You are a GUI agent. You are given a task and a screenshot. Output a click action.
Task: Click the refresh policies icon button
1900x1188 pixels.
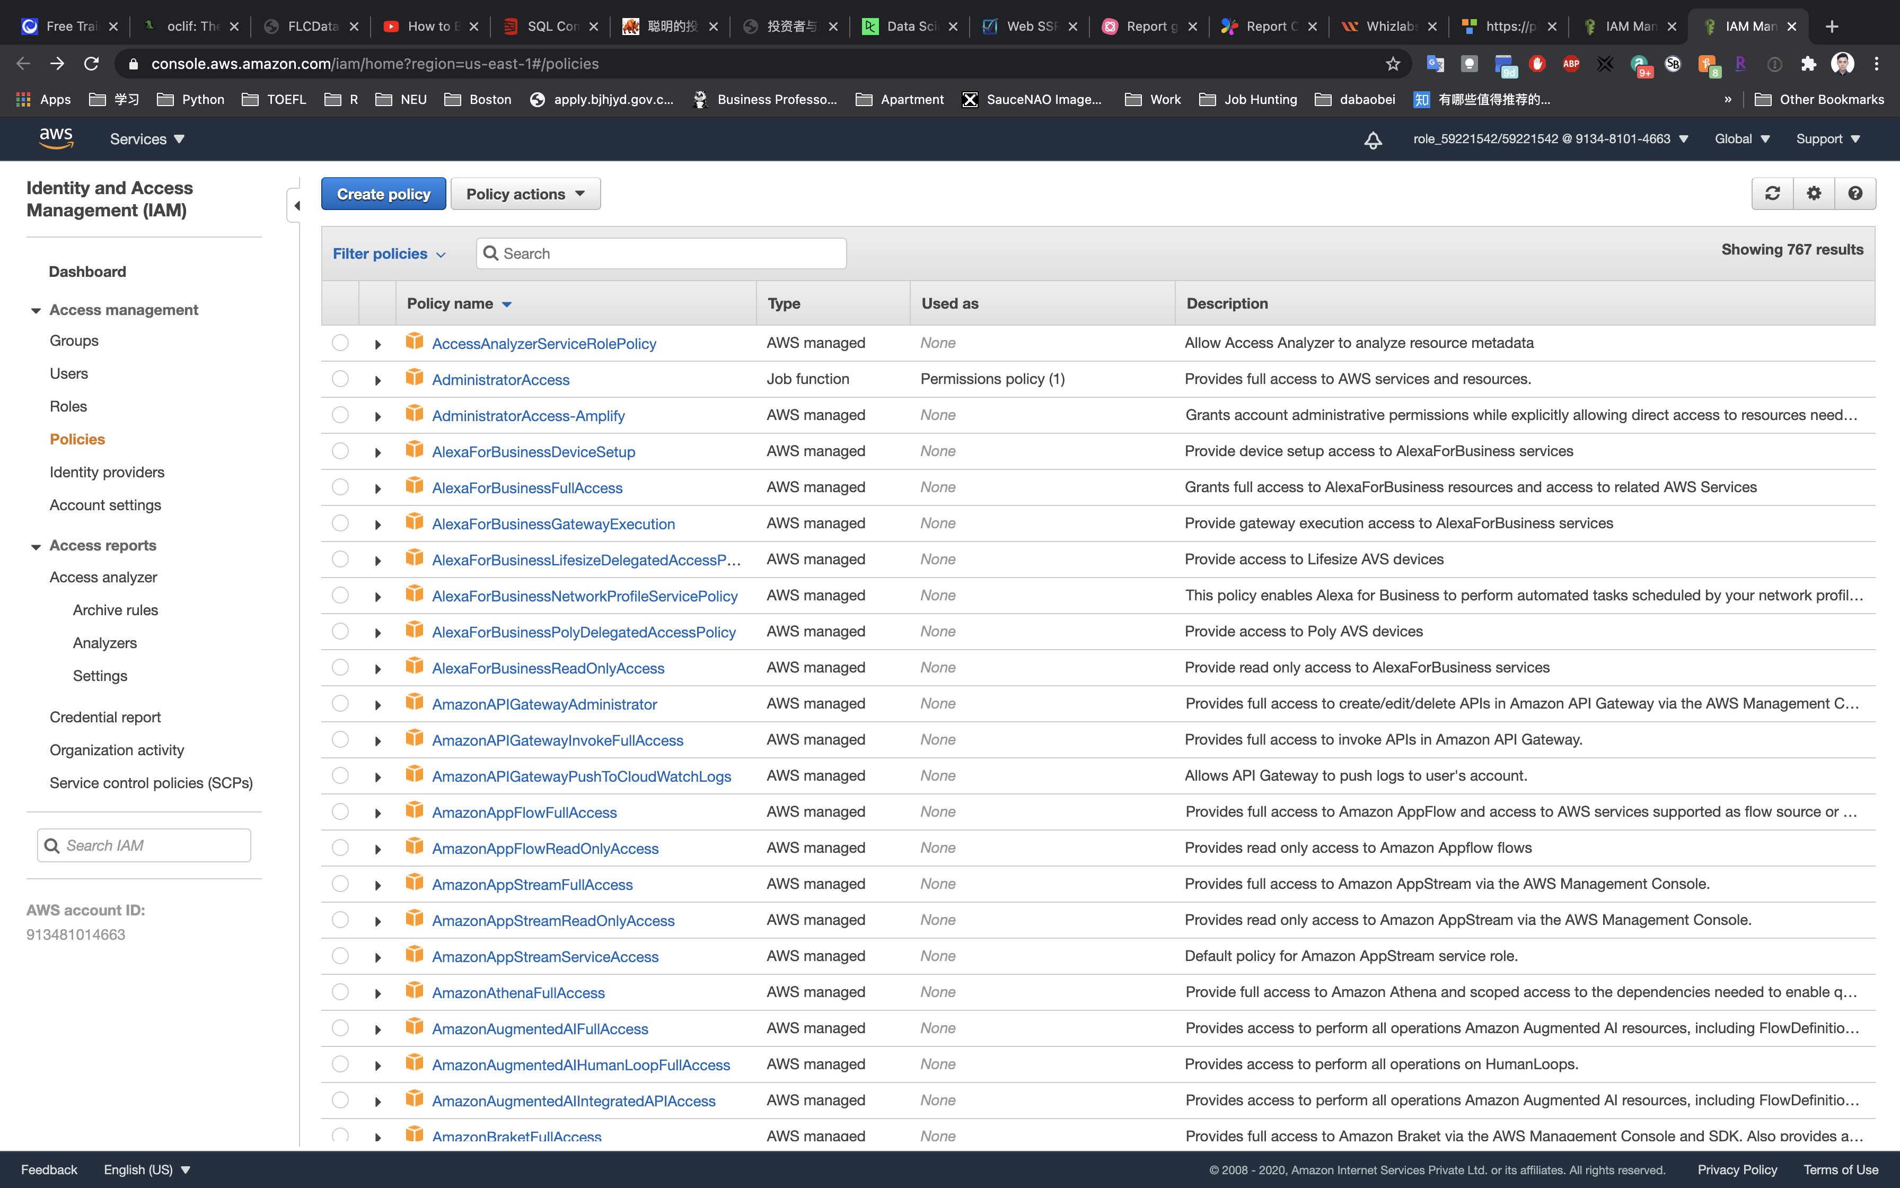(1772, 193)
